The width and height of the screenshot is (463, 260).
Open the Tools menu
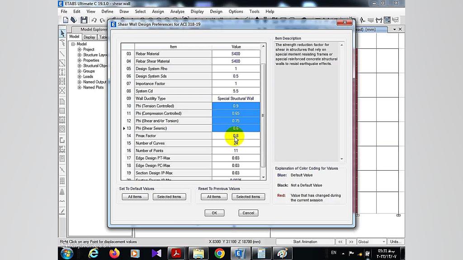click(x=254, y=11)
